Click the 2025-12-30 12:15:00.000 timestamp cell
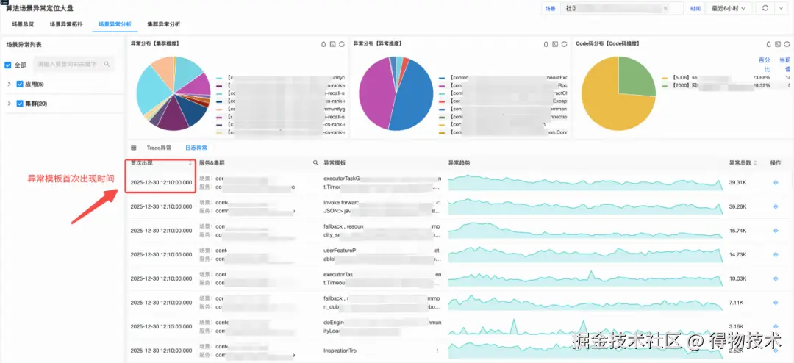 click(x=161, y=326)
